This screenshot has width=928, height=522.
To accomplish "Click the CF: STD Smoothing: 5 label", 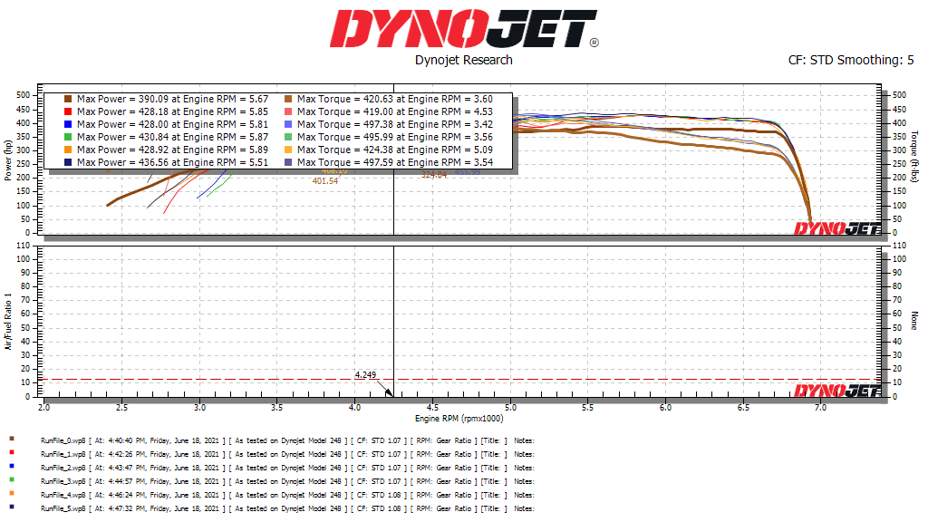I will (x=851, y=61).
